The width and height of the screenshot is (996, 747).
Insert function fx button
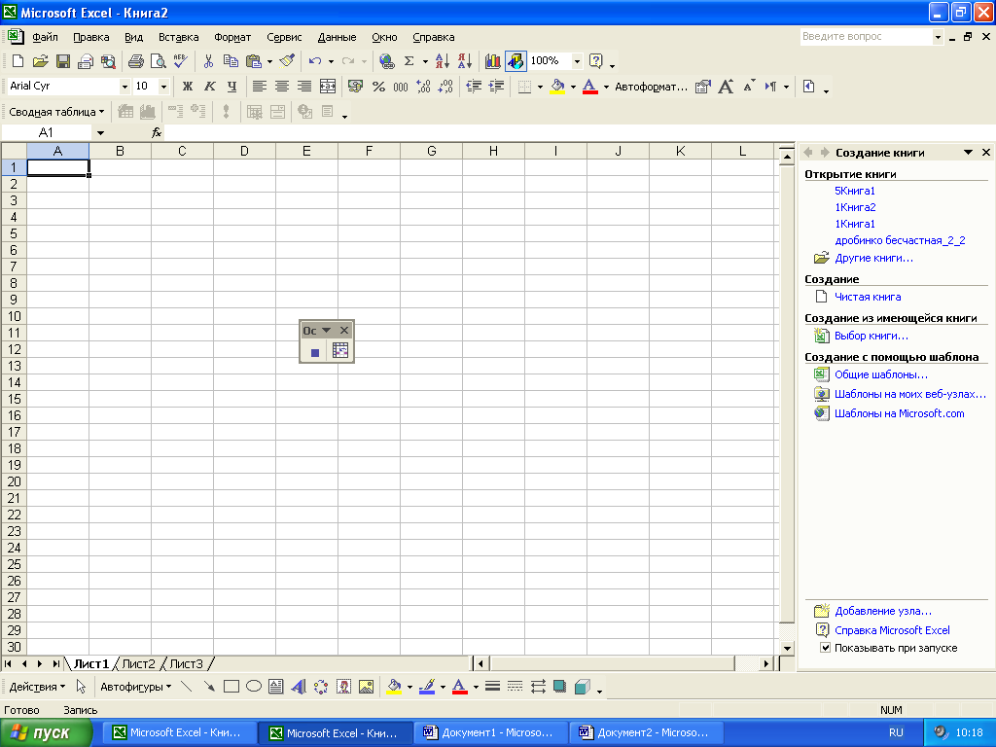(x=157, y=132)
